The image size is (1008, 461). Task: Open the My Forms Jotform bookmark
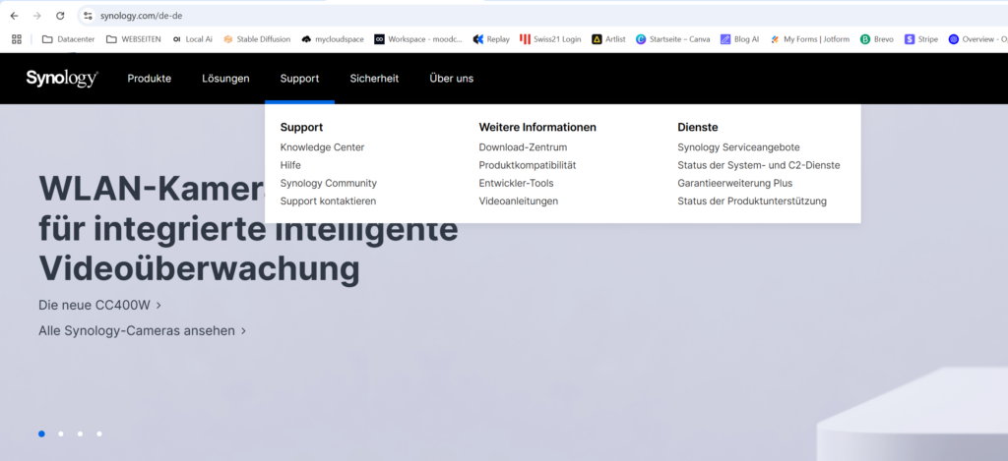810,39
